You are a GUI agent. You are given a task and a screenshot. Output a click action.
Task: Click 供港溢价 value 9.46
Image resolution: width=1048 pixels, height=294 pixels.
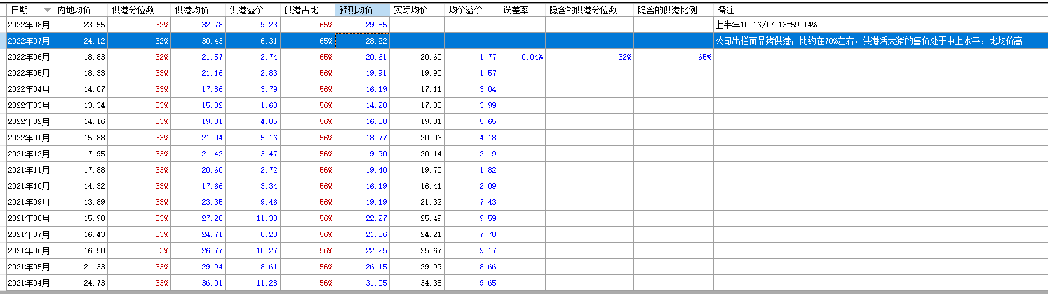coord(253,202)
